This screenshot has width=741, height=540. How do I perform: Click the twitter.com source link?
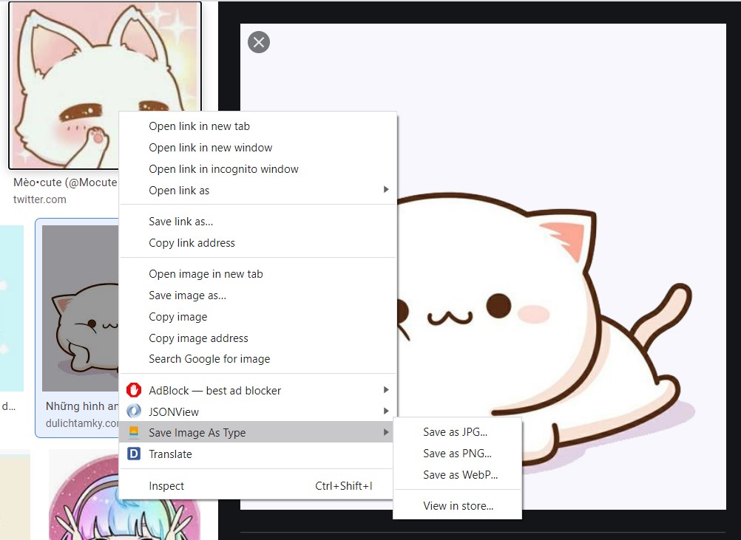pyautogui.click(x=40, y=199)
